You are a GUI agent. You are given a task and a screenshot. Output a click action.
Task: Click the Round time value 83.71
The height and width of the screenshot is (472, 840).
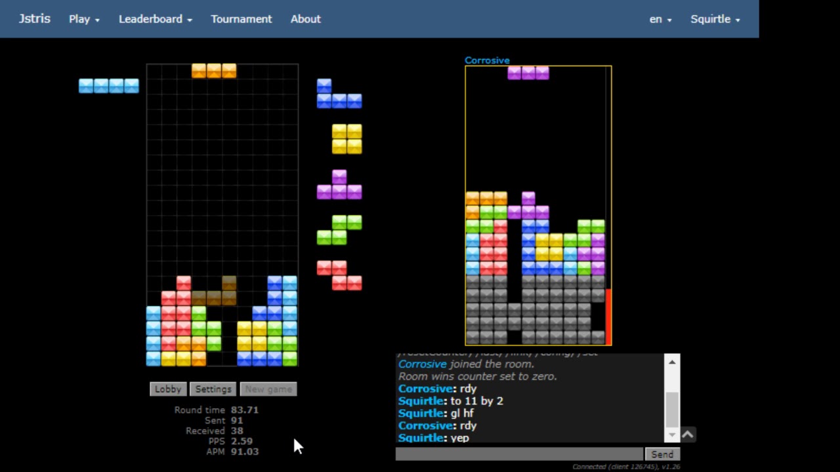point(245,410)
